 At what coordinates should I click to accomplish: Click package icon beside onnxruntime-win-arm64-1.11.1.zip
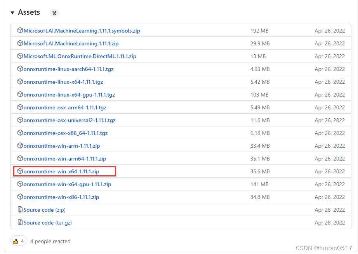20,158
